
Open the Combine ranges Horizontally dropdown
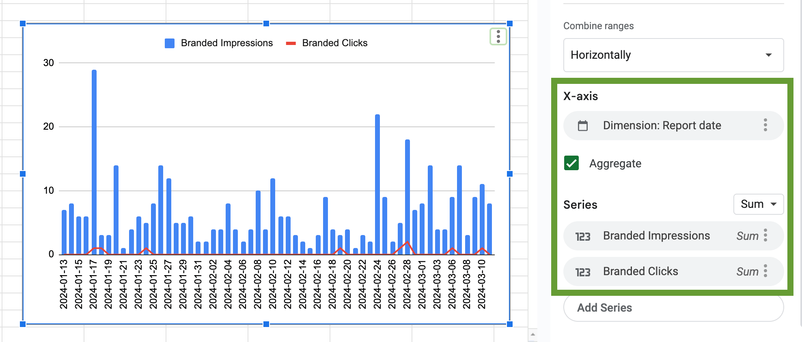pyautogui.click(x=673, y=55)
